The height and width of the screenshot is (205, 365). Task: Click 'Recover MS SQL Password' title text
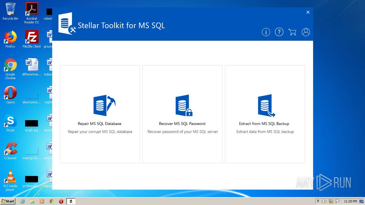[x=182, y=124]
